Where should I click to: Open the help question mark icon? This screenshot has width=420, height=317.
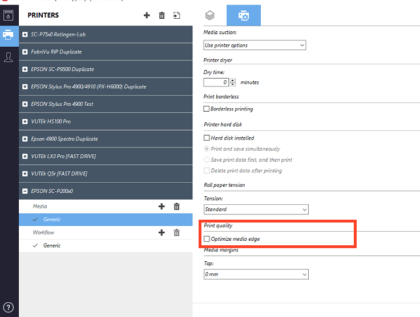[x=9, y=307]
